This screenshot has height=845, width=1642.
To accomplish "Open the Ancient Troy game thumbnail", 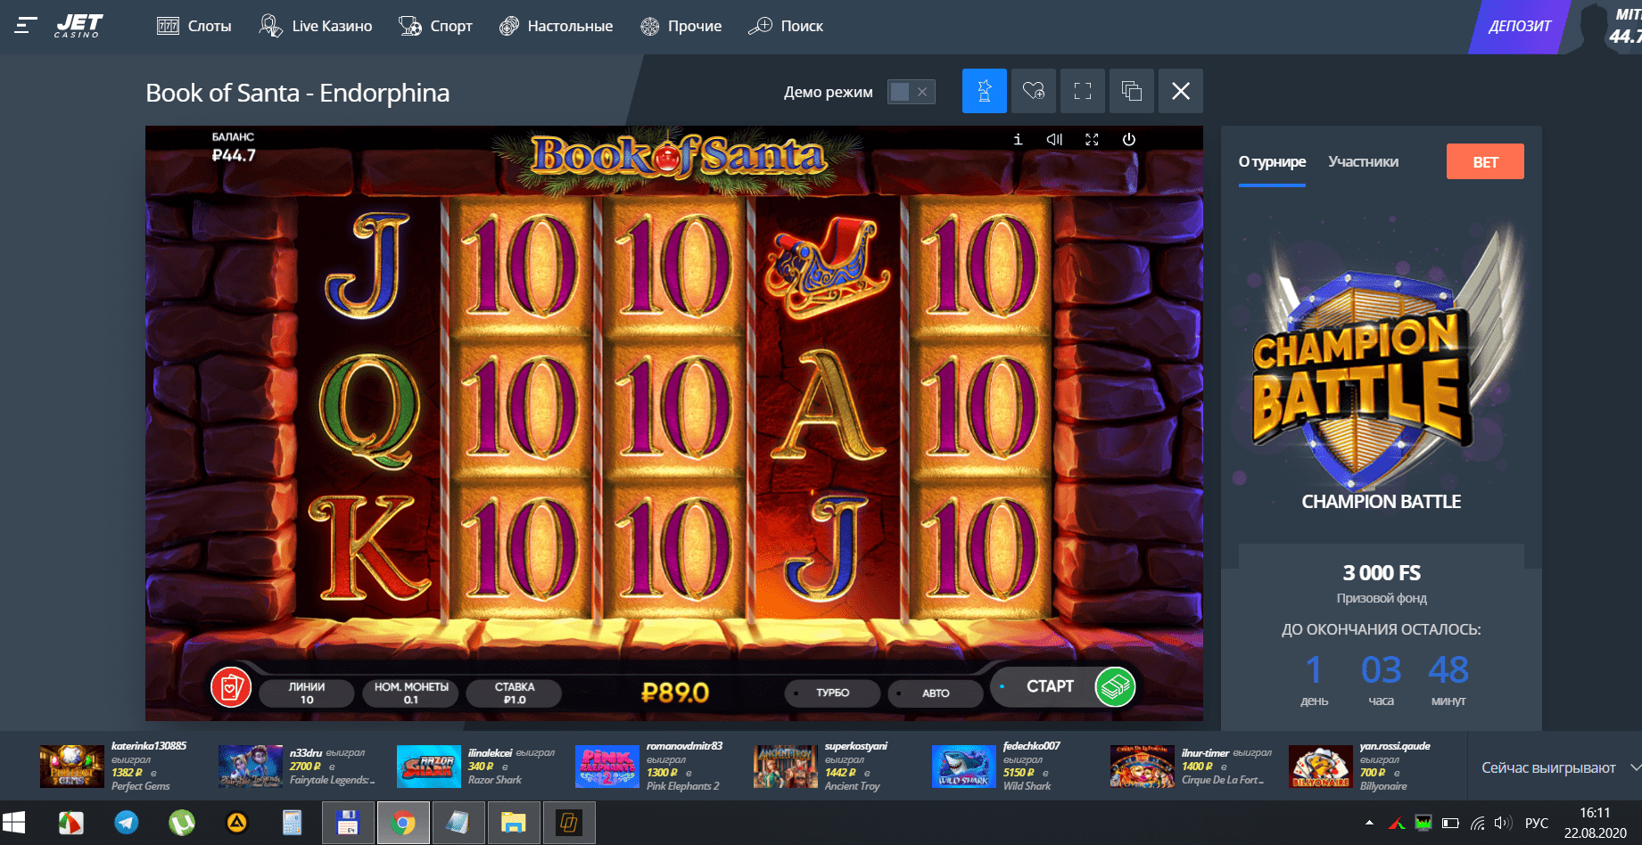I will click(x=786, y=767).
